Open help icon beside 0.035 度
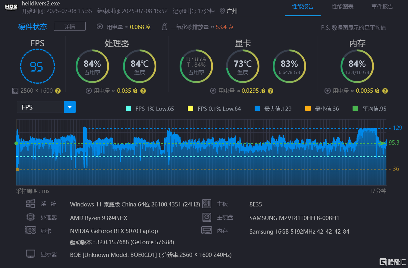 pos(143,91)
